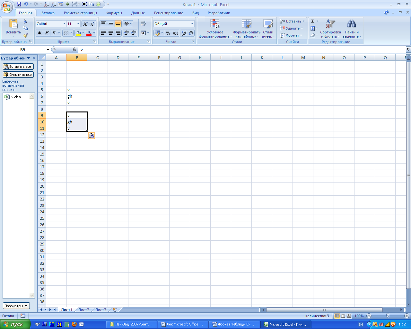Image resolution: width=411 pixels, height=329 pixels.
Task: Click the Формат cells button
Action: [291, 35]
